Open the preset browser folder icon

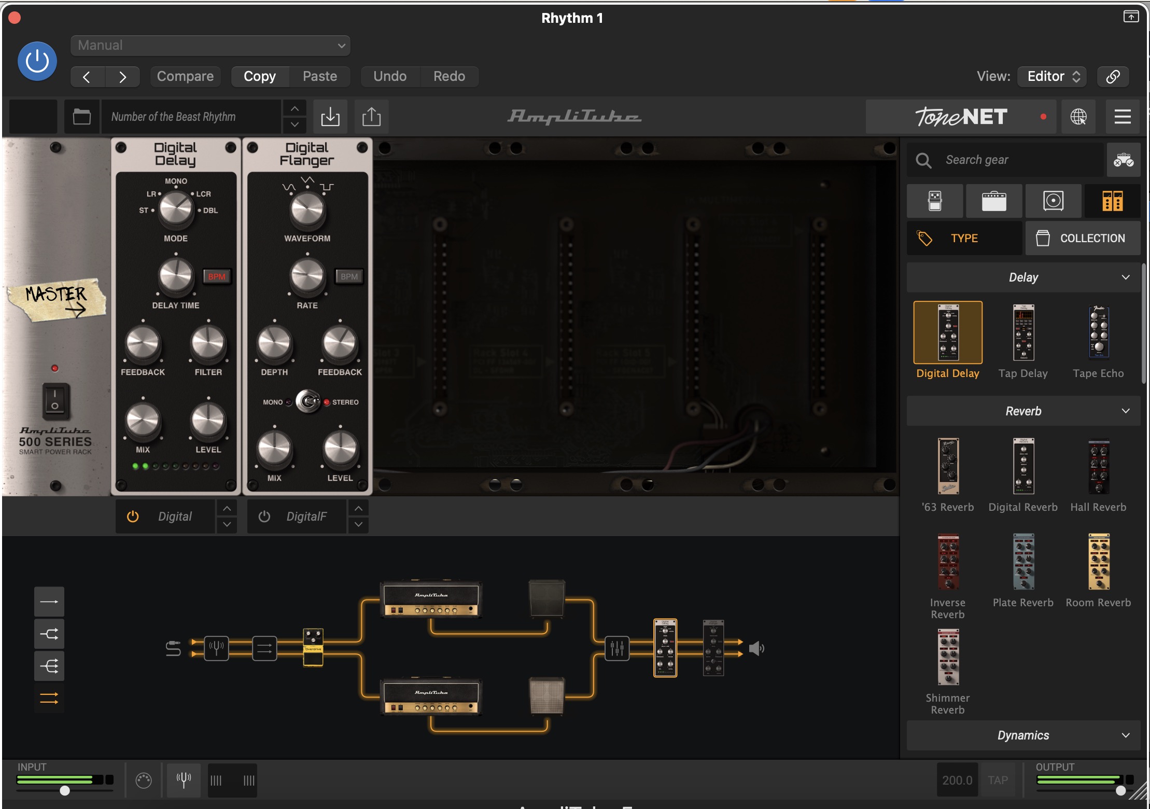(x=81, y=117)
